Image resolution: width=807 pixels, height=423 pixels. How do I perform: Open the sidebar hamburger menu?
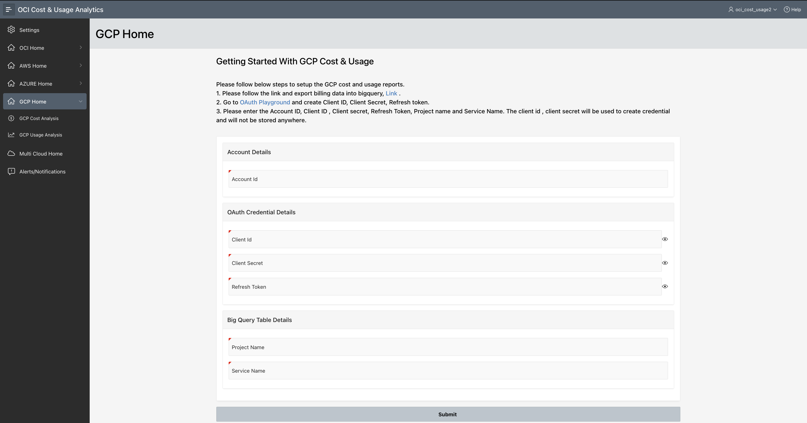(x=8, y=10)
